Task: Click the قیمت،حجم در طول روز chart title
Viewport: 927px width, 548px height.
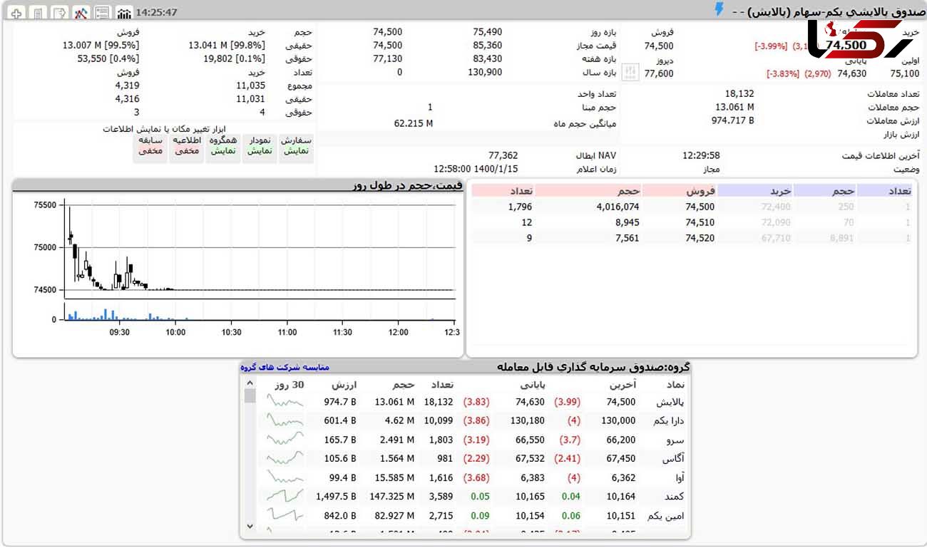Action: coord(408,186)
